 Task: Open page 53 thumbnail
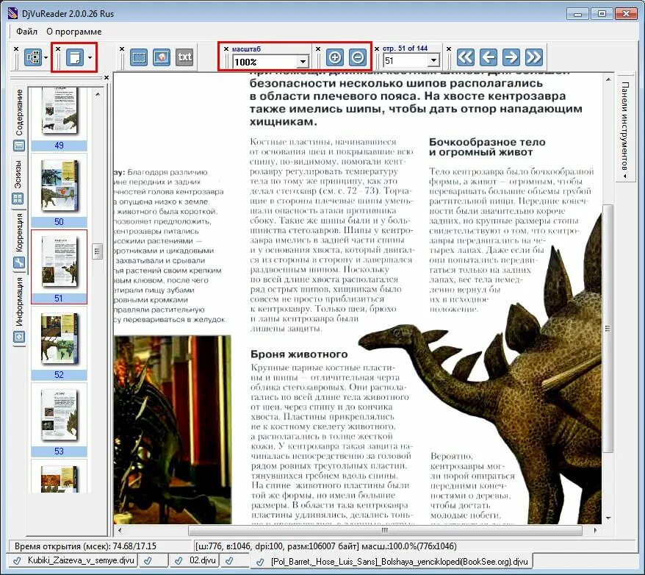[x=59, y=420]
